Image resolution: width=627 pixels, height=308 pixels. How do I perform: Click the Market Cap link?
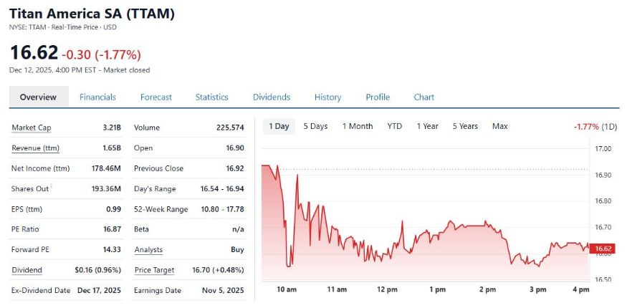pyautogui.click(x=32, y=128)
